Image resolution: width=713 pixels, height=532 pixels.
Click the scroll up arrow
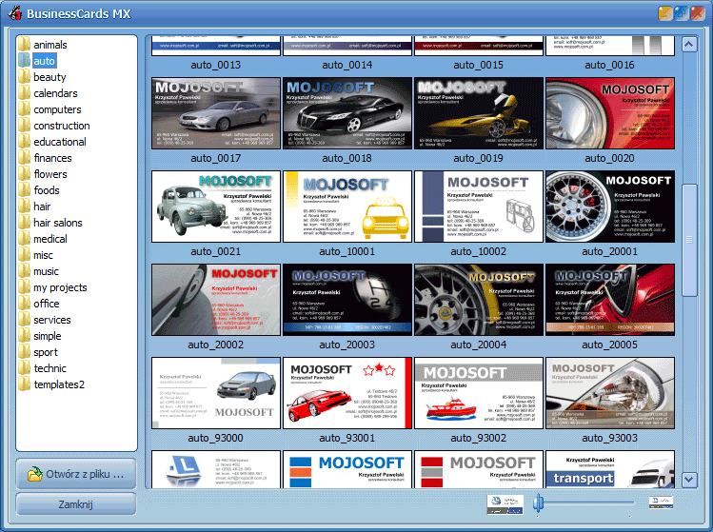689,45
